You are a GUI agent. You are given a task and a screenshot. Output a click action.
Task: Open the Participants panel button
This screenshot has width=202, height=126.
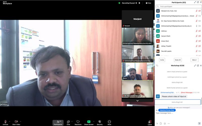58,122
